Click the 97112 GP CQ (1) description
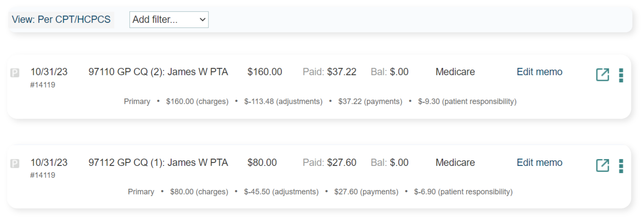642x218 pixels. coord(158,162)
